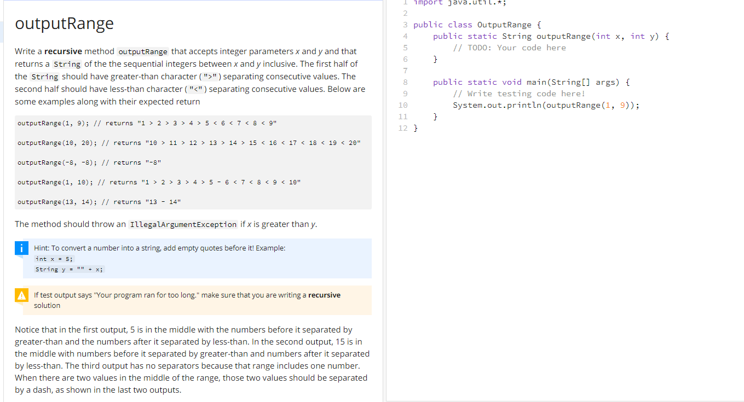Click the blue info icon beside the hint
The width and height of the screenshot is (744, 402).
tap(21, 248)
